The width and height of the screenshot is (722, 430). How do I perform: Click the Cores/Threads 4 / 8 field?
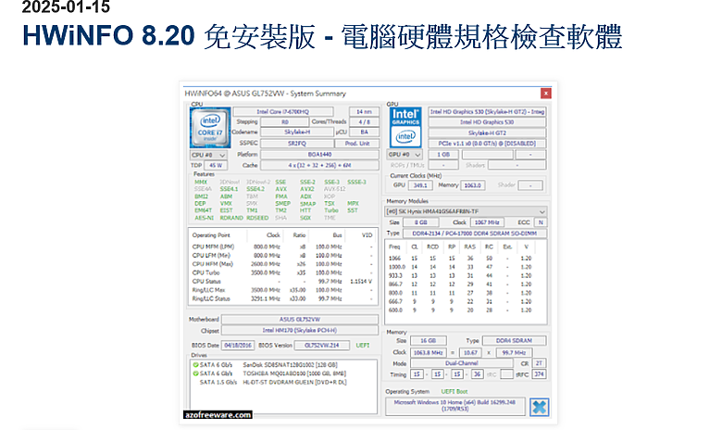[x=364, y=122]
